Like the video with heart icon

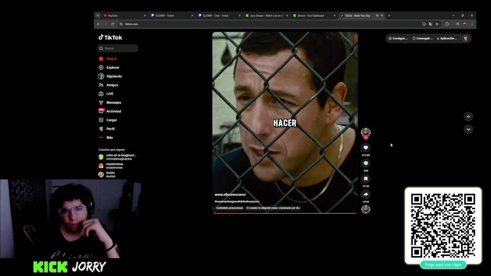coord(366,148)
